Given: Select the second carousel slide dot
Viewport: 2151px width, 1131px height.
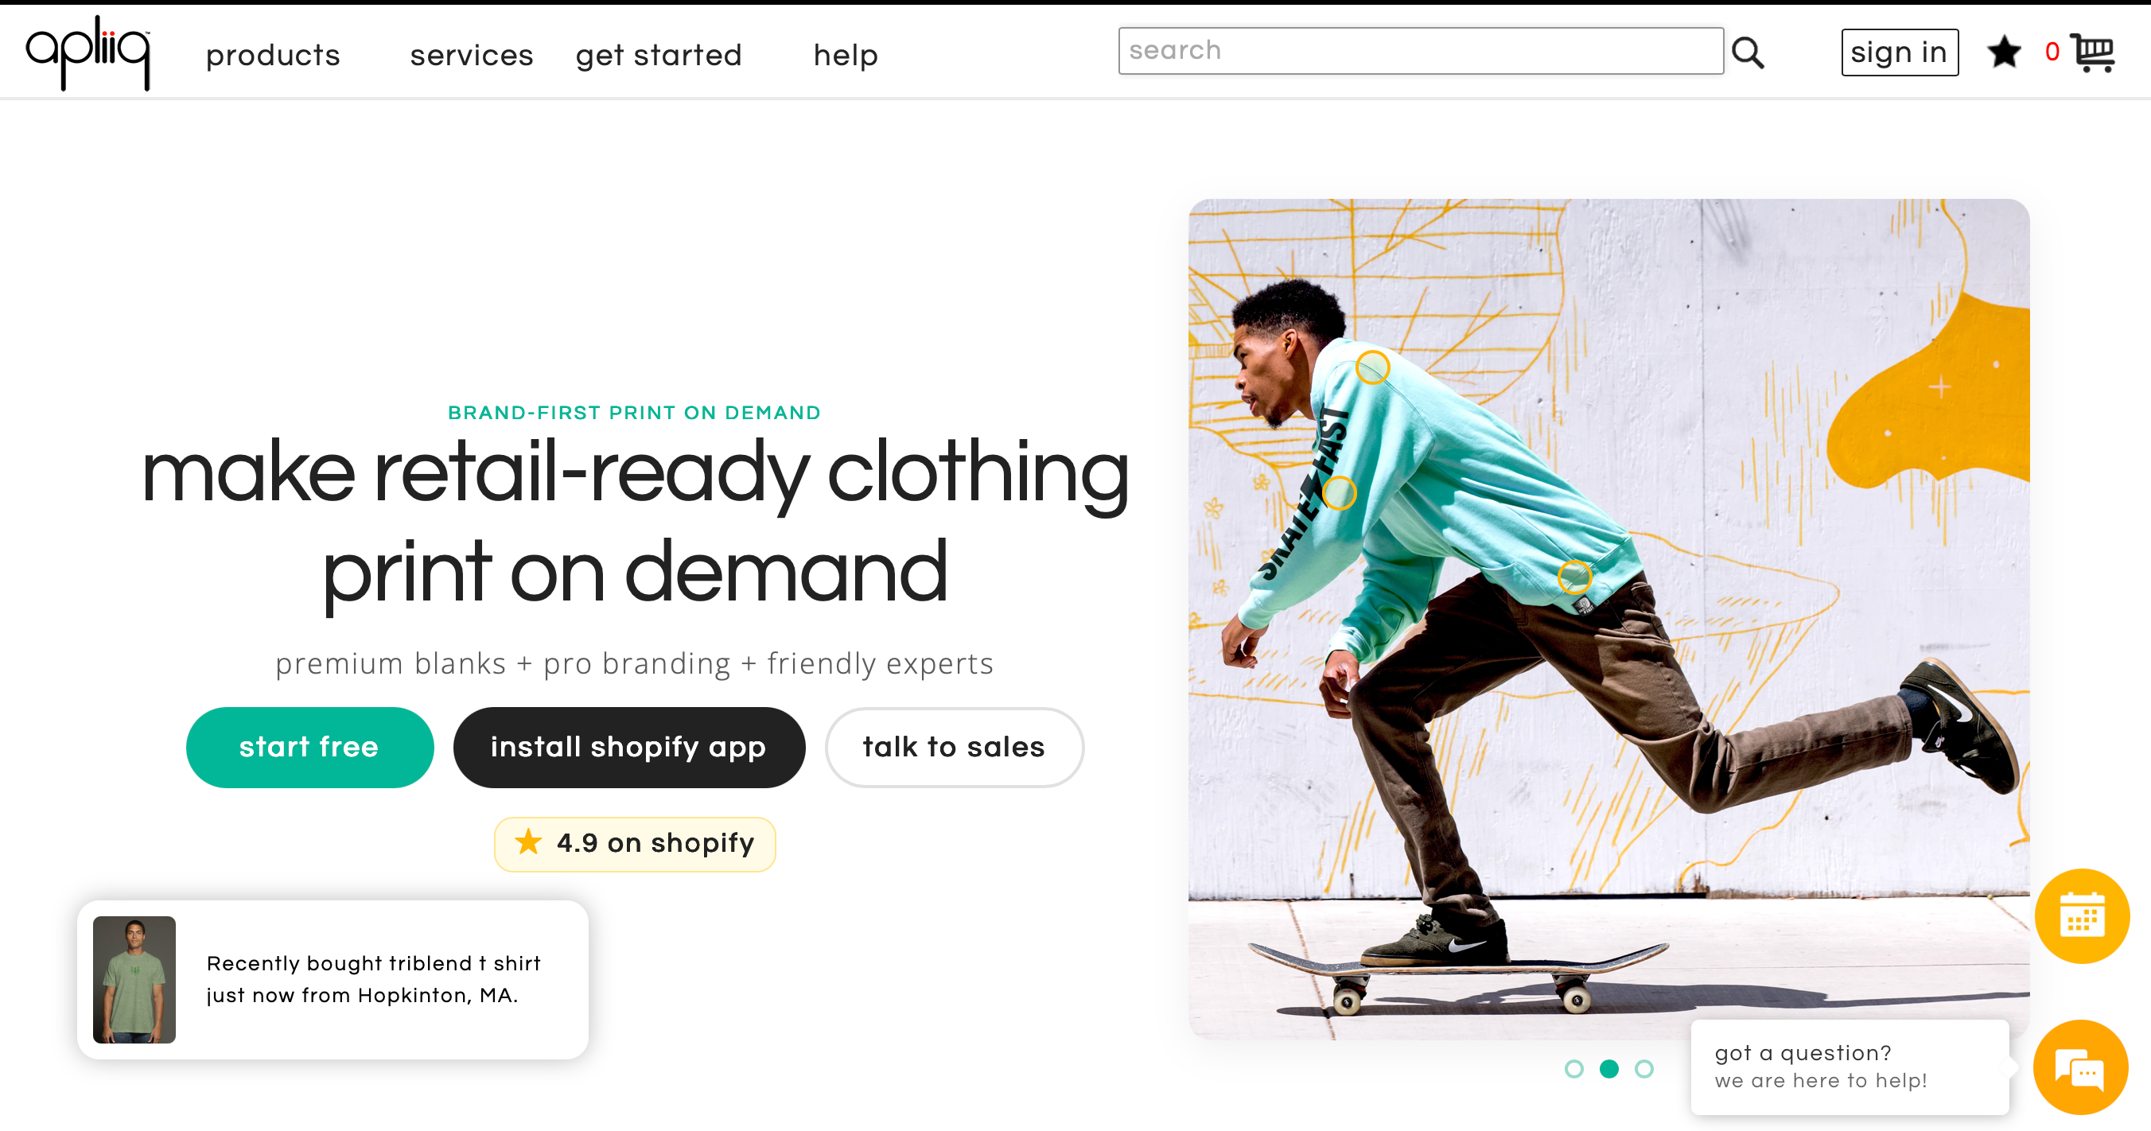Looking at the screenshot, I should coord(1608,1068).
